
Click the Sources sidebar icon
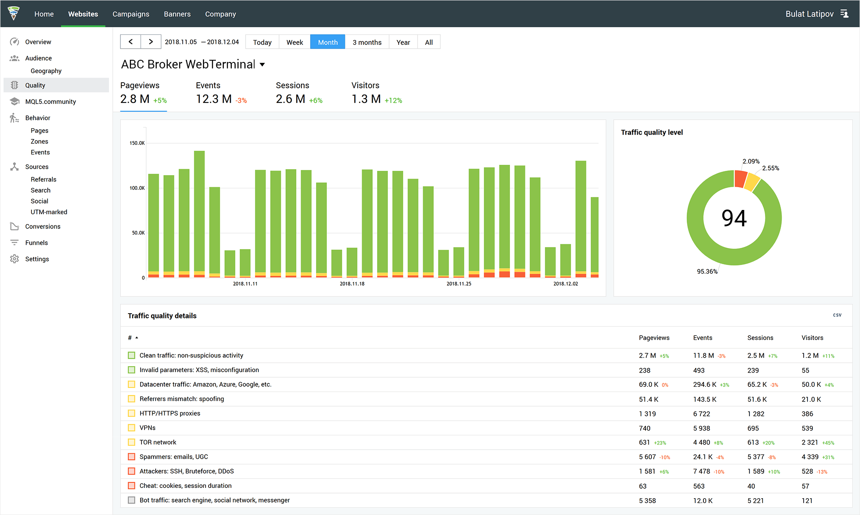coord(14,166)
